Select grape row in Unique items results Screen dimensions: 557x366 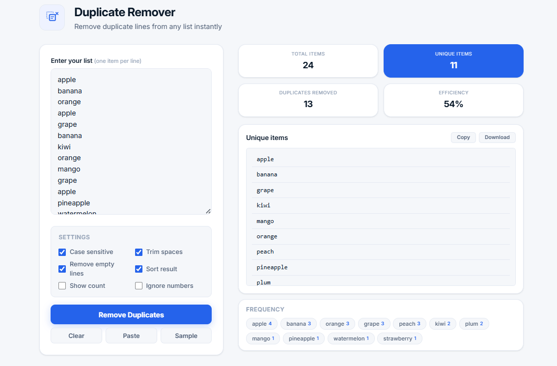(381, 190)
